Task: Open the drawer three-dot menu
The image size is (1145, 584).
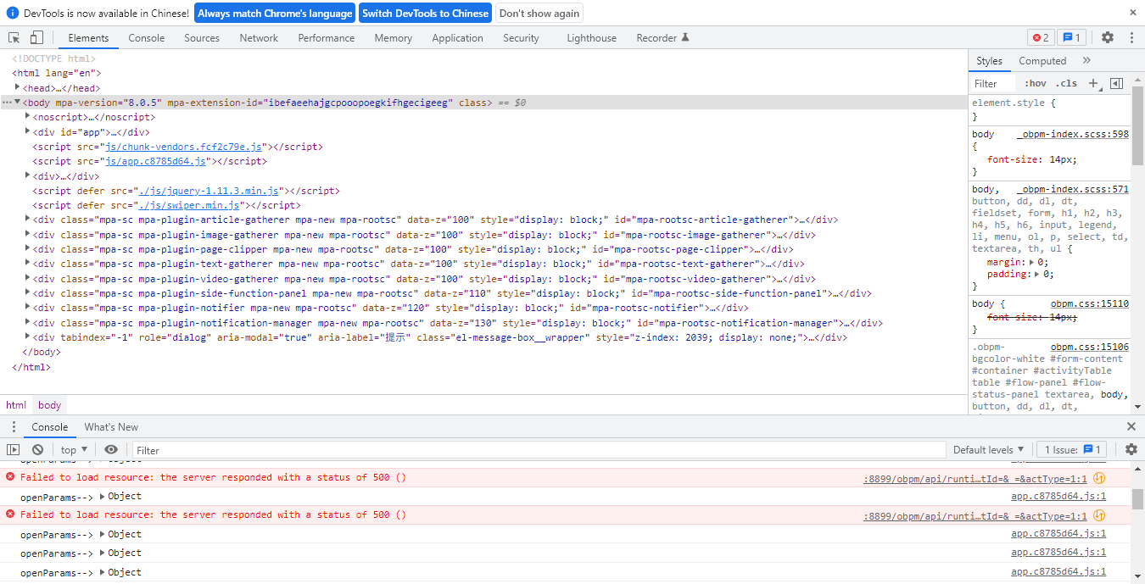Action: pos(14,426)
